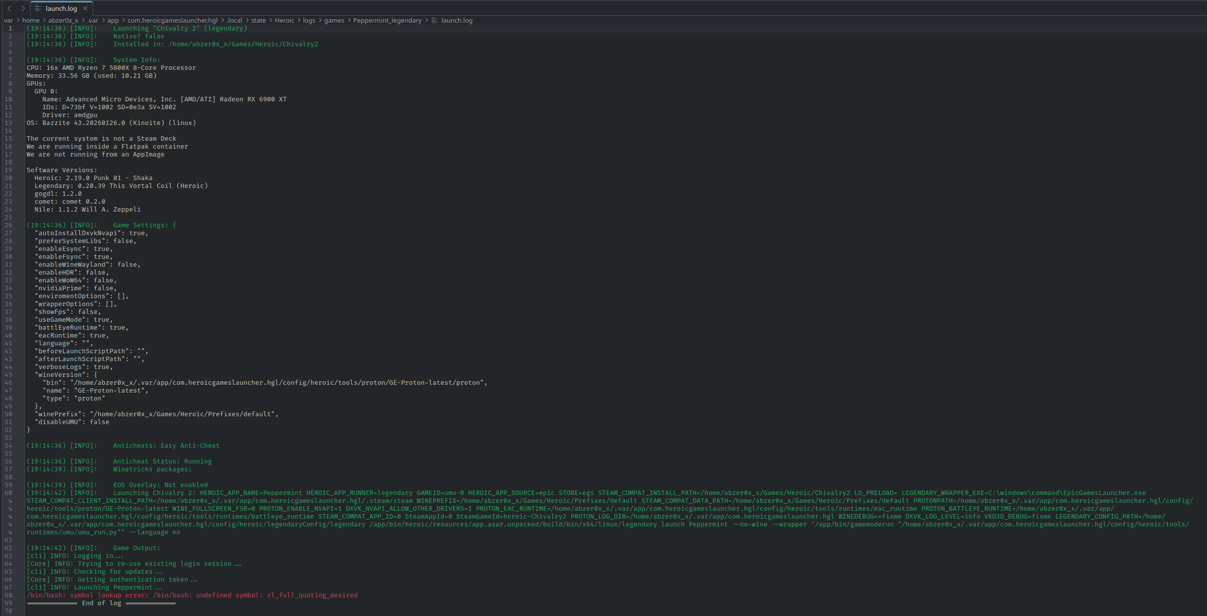Click line number 1 in the gutter

[x=10, y=28]
